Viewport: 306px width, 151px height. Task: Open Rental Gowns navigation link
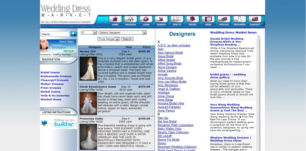[x=51, y=92]
